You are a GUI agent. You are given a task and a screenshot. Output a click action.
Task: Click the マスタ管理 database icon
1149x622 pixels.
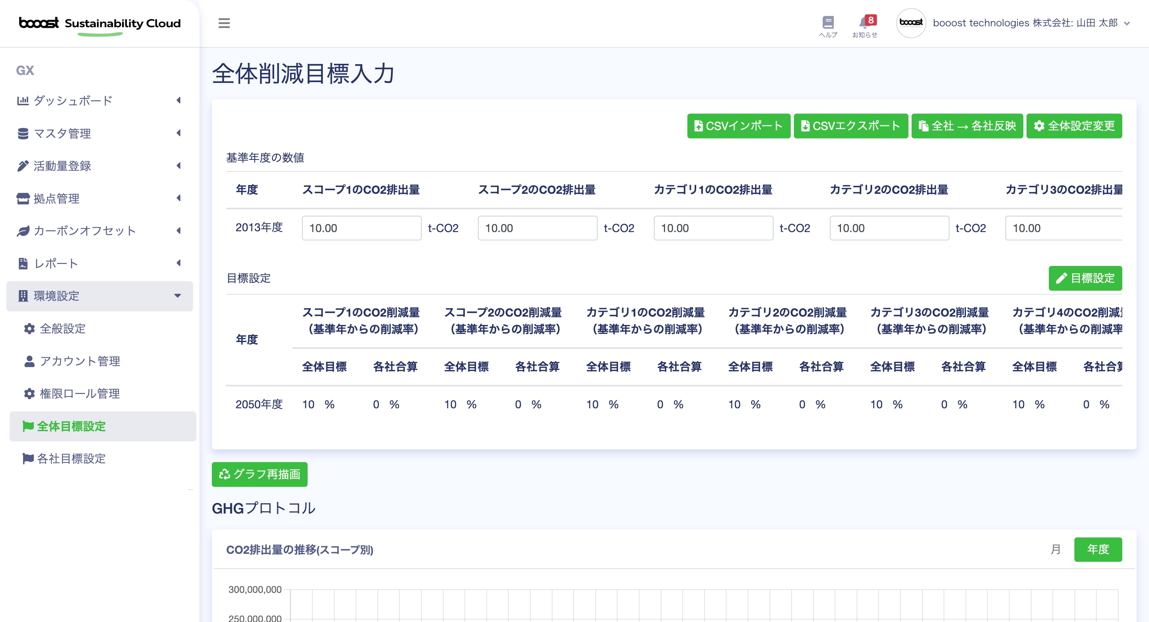pyautogui.click(x=23, y=133)
